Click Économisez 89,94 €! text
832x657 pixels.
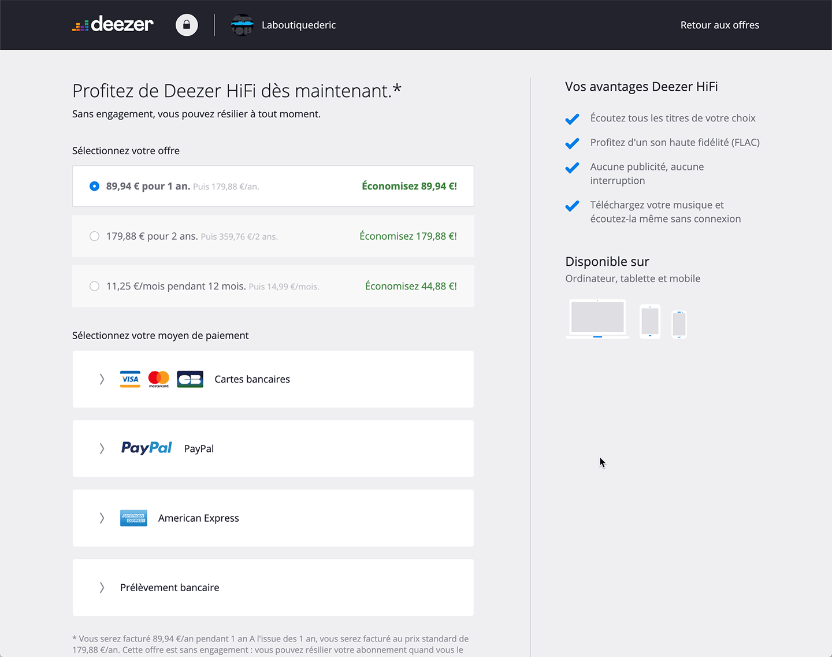pyautogui.click(x=410, y=186)
